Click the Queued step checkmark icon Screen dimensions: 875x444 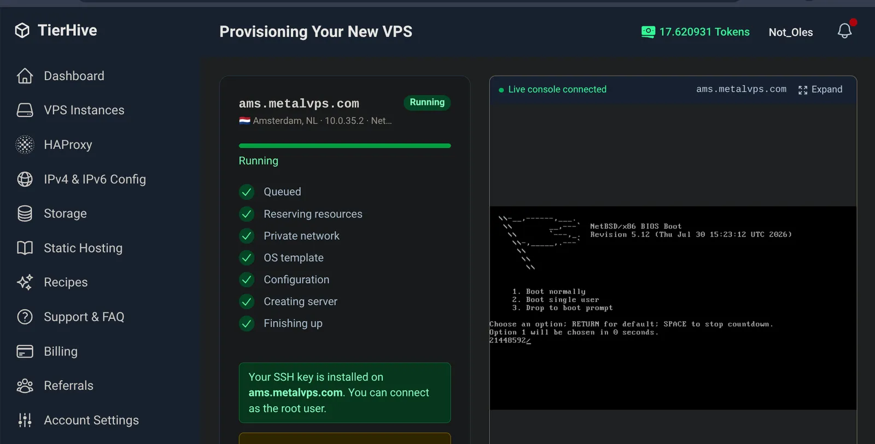click(x=247, y=192)
